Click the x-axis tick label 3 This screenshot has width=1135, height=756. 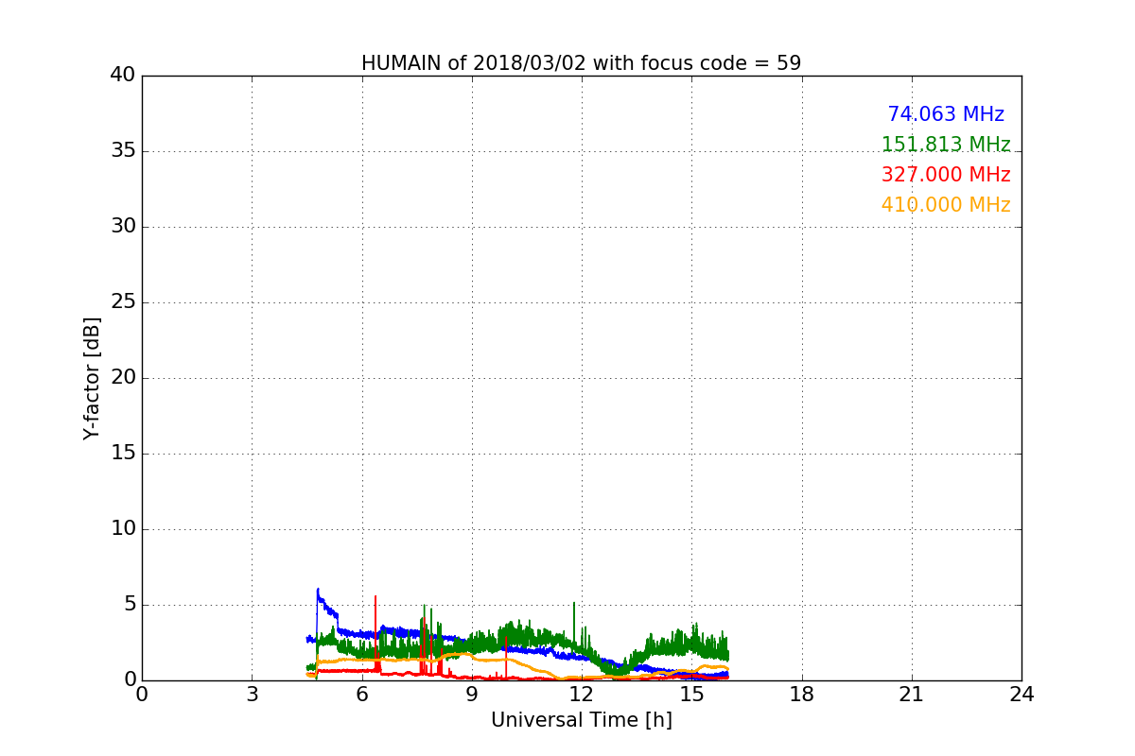point(252,695)
